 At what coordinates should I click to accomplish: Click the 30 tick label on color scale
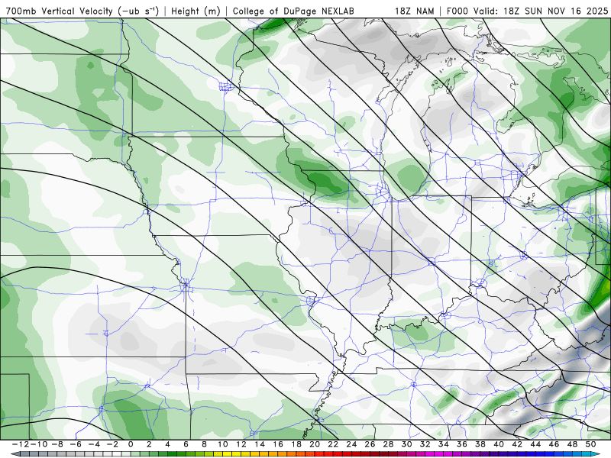click(x=407, y=444)
